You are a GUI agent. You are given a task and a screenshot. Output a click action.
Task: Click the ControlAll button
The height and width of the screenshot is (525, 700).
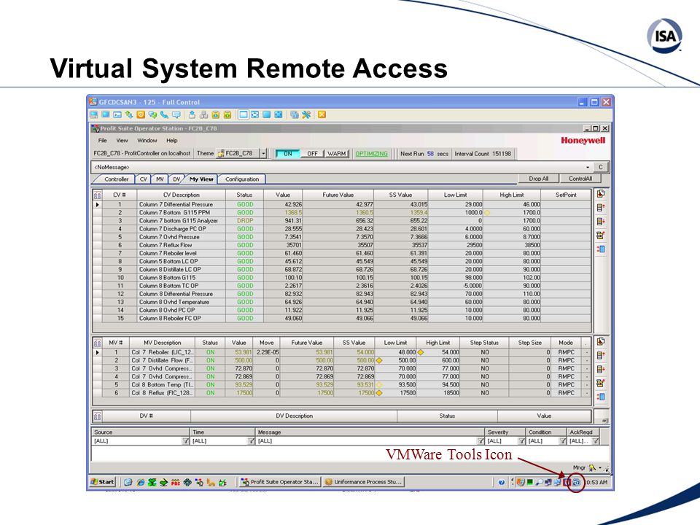point(580,179)
